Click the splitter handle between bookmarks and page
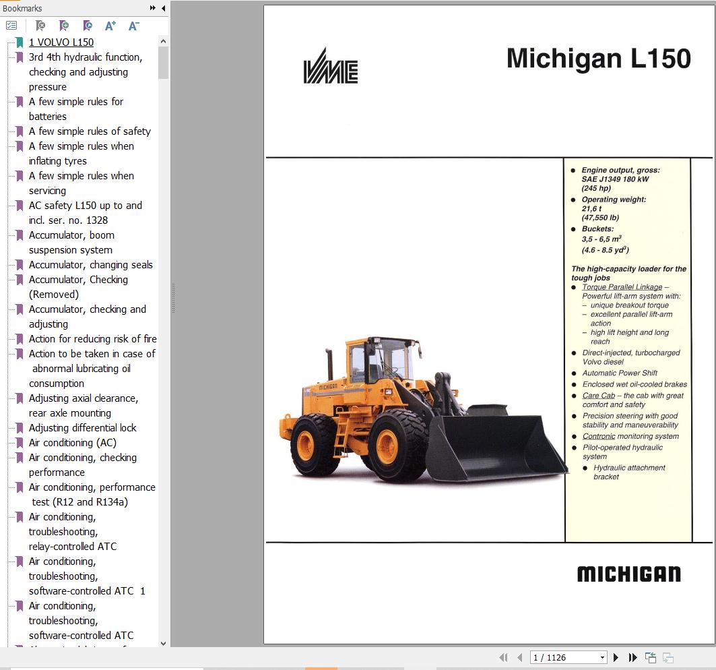Image resolution: width=716 pixels, height=670 pixels. coord(174,298)
